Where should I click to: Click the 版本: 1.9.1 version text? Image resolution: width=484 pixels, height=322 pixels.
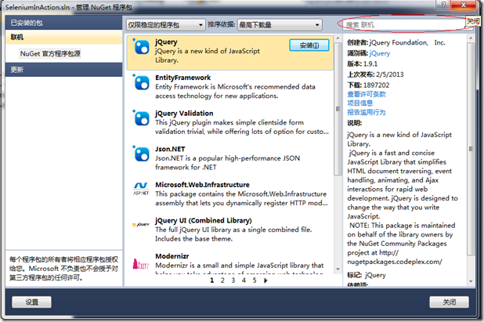[x=363, y=64]
